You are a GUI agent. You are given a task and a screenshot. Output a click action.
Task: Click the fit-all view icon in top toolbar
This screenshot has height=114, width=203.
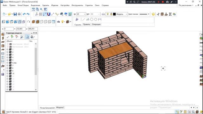click(33, 9)
